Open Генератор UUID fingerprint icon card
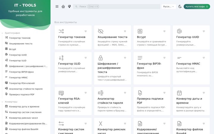The height and width of the screenshot is (134, 214). (x=179, y=31)
